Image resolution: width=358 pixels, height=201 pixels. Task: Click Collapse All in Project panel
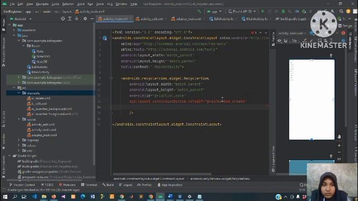click(x=77, y=18)
